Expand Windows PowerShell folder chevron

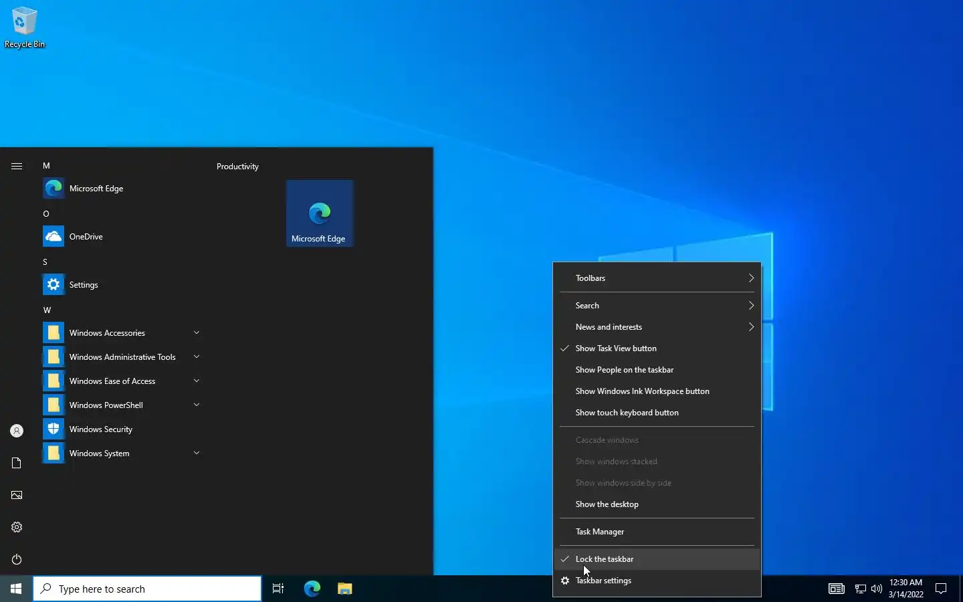197,405
